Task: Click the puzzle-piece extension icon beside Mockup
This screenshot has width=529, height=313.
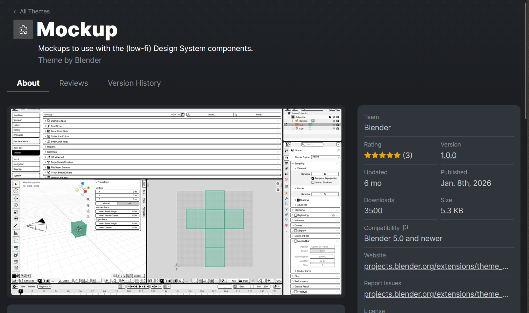Action: [23, 29]
